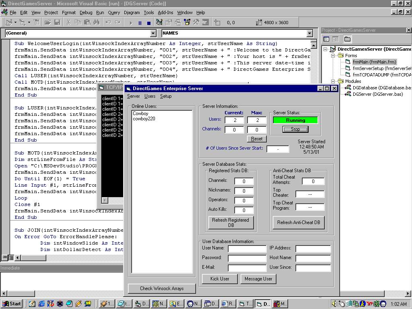Click the IP Address input field
This screenshot has width=412, height=309.
pyautogui.click(x=313, y=249)
